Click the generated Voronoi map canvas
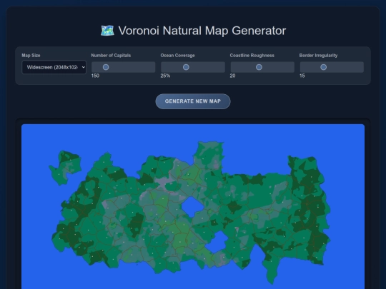 [x=193, y=206]
